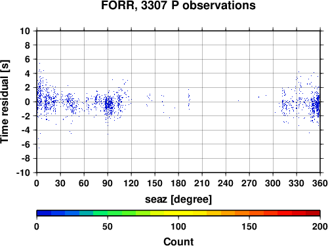Click the plot title FORR, 3307 P observations
328x246 pixels.
tap(178, 5)
